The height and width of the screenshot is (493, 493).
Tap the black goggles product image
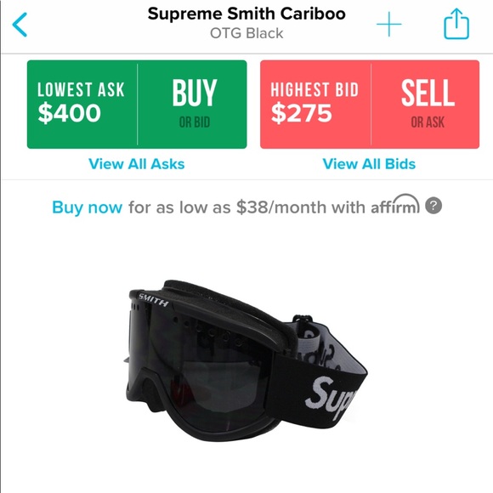(246, 360)
